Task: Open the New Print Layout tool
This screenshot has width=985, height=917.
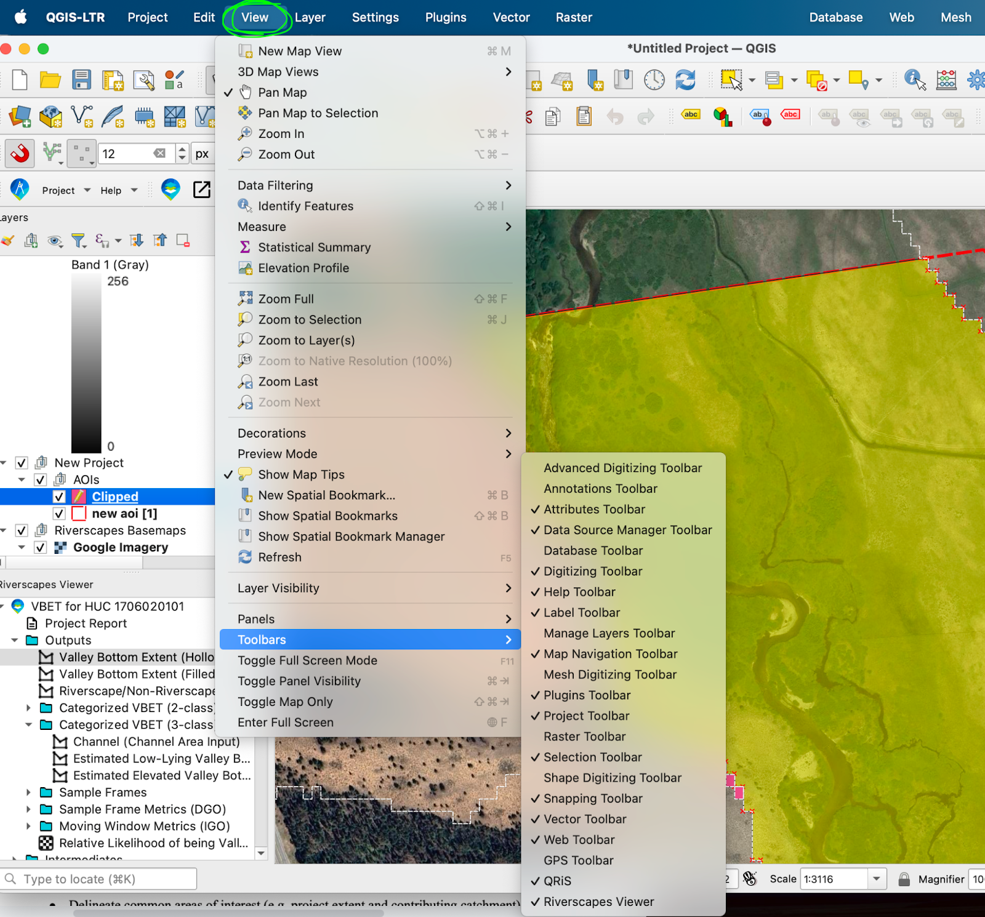Action: pyautogui.click(x=113, y=80)
